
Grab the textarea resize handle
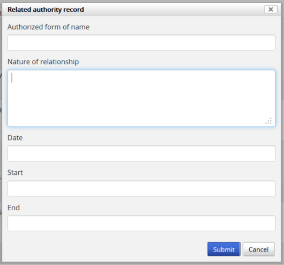[x=268, y=121]
